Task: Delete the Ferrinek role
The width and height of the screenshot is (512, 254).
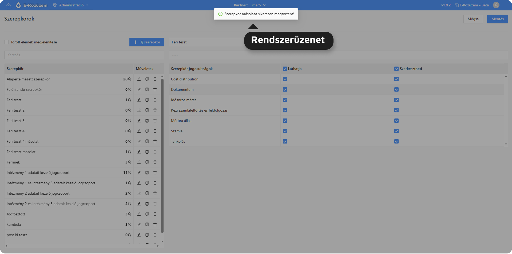Action: tap(155, 162)
